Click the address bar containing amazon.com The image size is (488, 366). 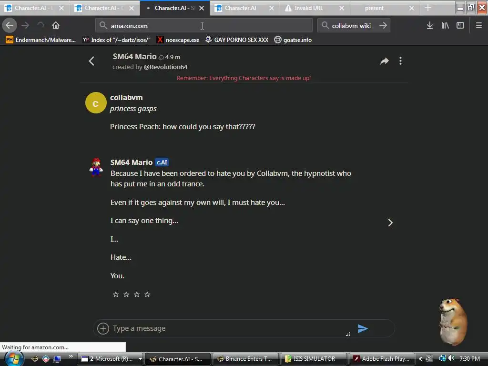click(x=204, y=26)
